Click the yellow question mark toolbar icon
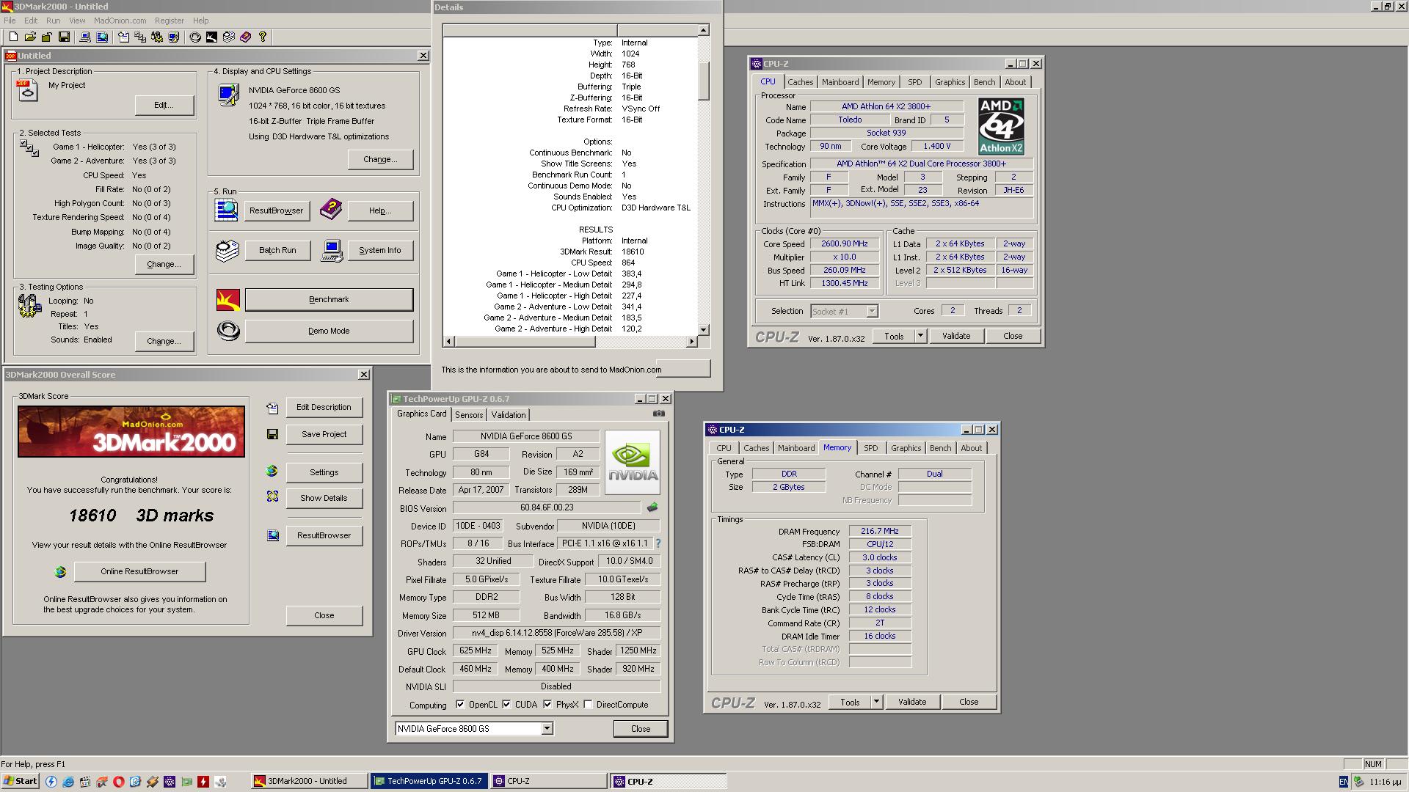Image resolution: width=1409 pixels, height=792 pixels. [263, 37]
